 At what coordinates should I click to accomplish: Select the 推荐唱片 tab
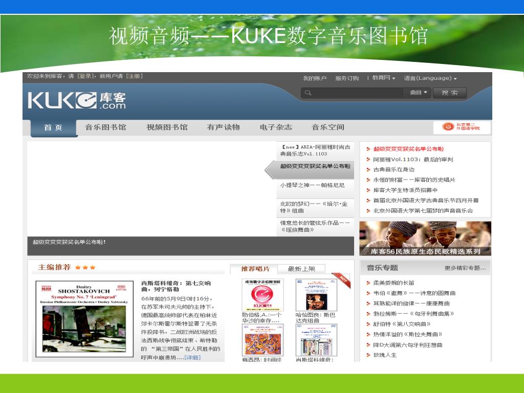[255, 269]
